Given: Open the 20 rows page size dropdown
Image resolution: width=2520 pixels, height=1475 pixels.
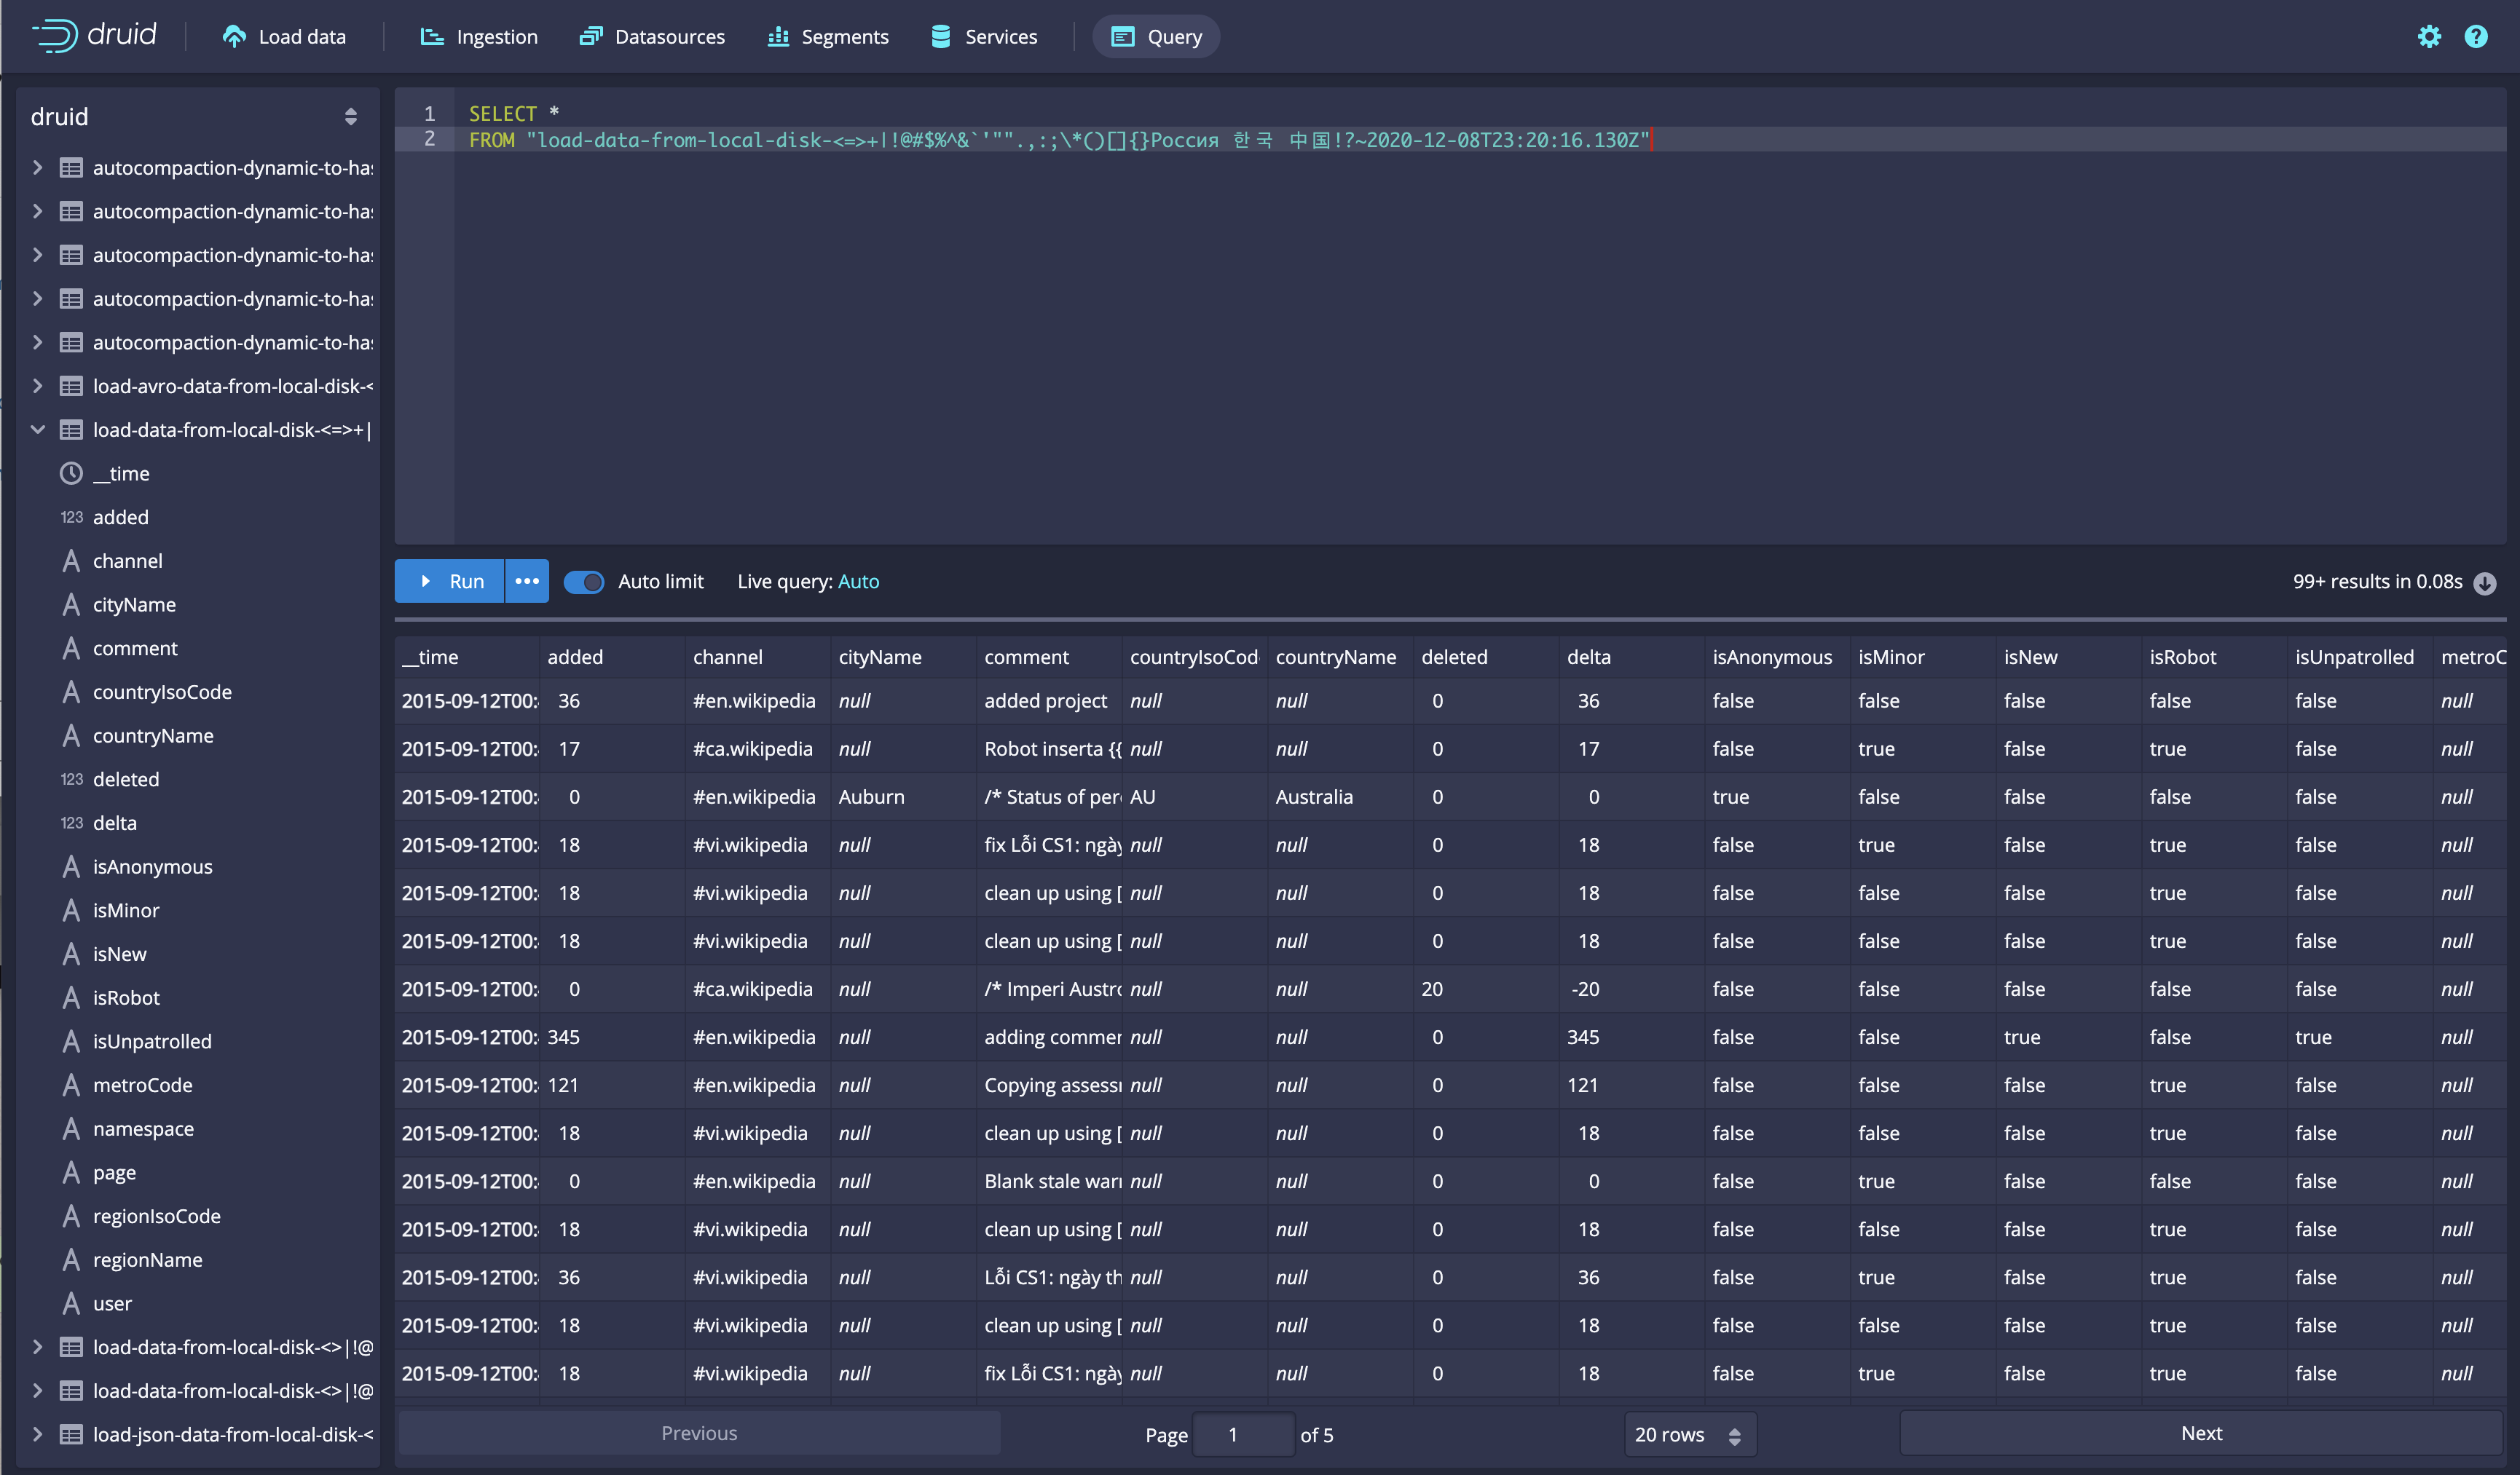Looking at the screenshot, I should [1689, 1435].
